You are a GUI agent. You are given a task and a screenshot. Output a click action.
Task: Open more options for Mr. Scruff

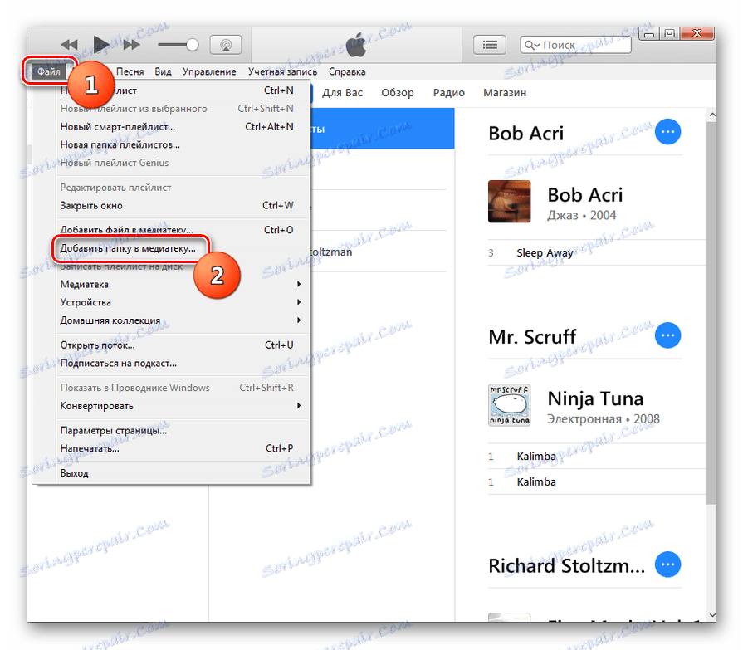click(667, 335)
